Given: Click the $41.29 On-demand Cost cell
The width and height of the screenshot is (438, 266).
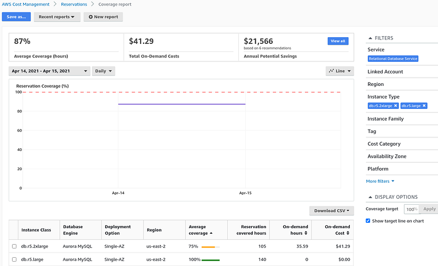Looking at the screenshot, I should point(343,246).
